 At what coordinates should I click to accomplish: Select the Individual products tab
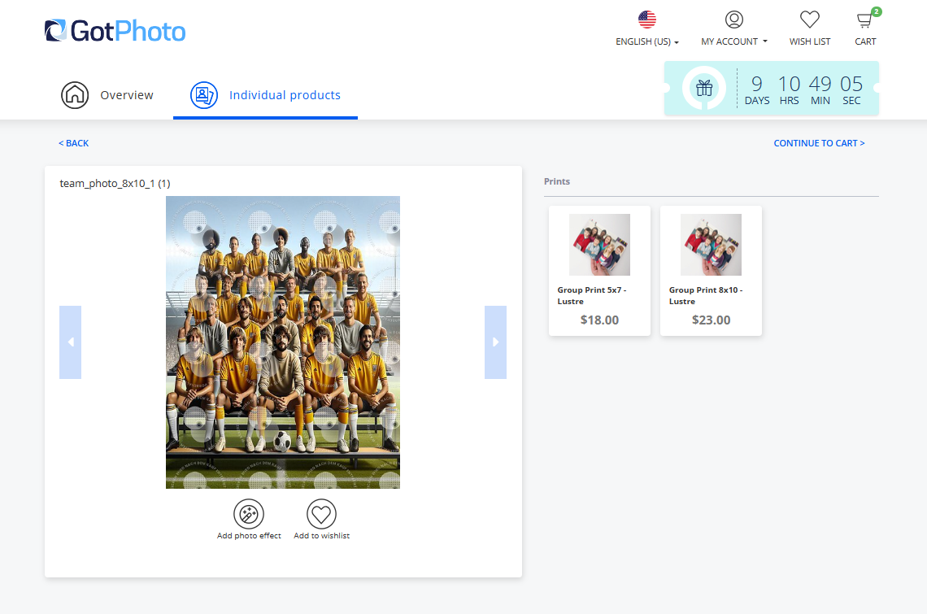pos(265,95)
